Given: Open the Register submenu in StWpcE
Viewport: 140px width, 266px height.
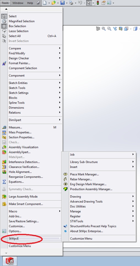Looking at the screenshot, I should tap(99, 216).
